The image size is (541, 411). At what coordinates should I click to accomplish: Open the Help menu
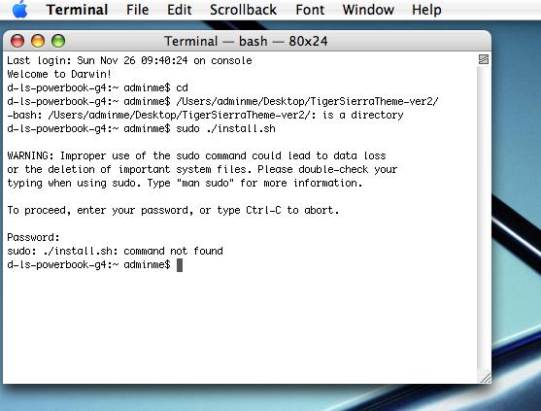click(x=426, y=10)
